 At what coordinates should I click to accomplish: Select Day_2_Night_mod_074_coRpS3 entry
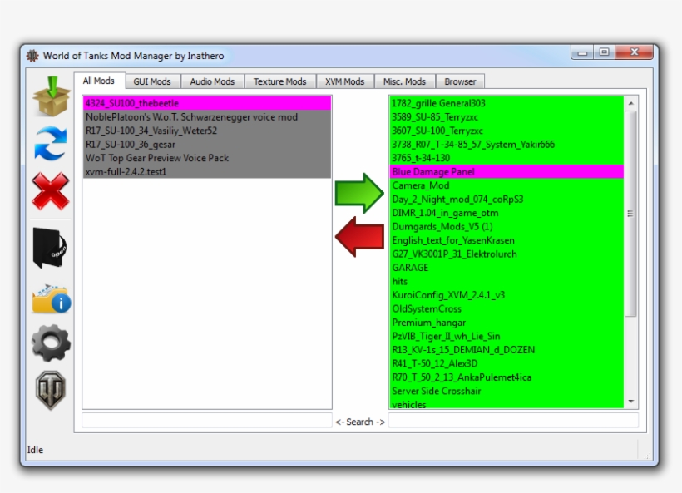pos(507,200)
